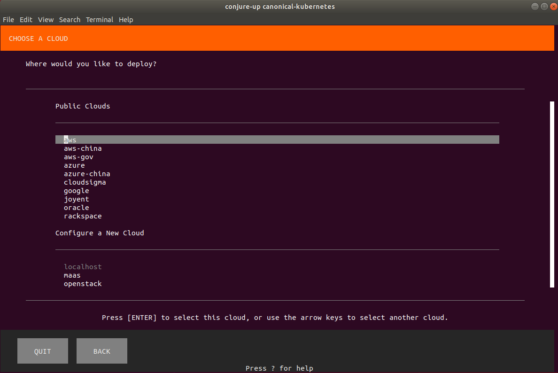This screenshot has height=373, width=558.
Task: Click 'Where would you like to deploy?' text
Action: (x=91, y=64)
